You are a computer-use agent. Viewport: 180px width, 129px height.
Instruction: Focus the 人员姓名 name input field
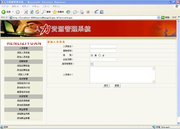click(103, 46)
